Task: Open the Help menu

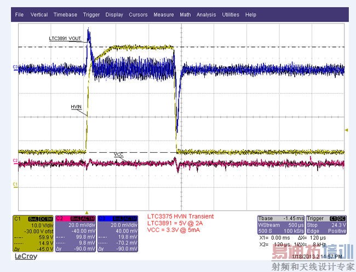Action: [x=251, y=15]
